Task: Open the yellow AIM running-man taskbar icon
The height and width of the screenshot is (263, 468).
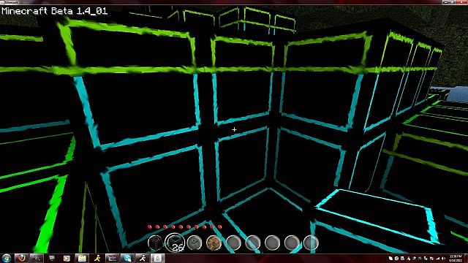Action: tap(97, 258)
